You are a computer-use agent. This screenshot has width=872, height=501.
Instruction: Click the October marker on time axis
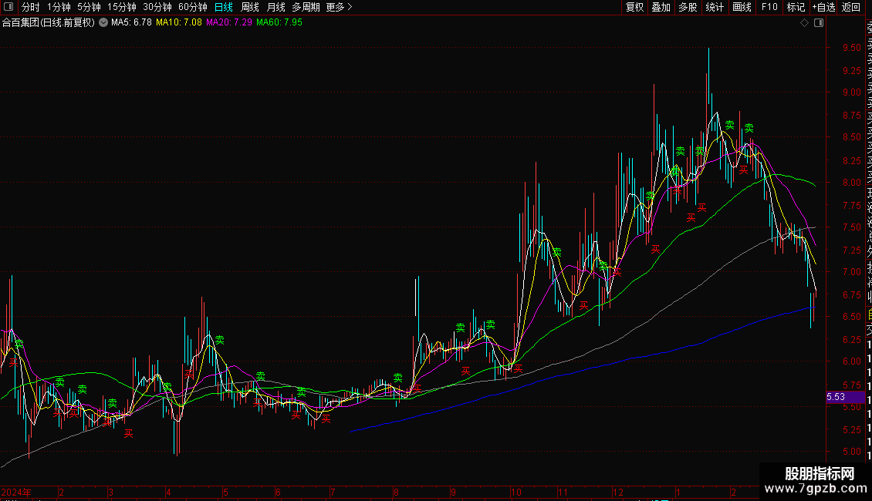point(516,492)
